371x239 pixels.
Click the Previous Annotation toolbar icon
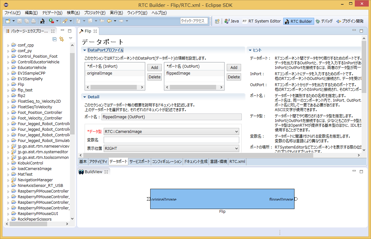point(90,21)
